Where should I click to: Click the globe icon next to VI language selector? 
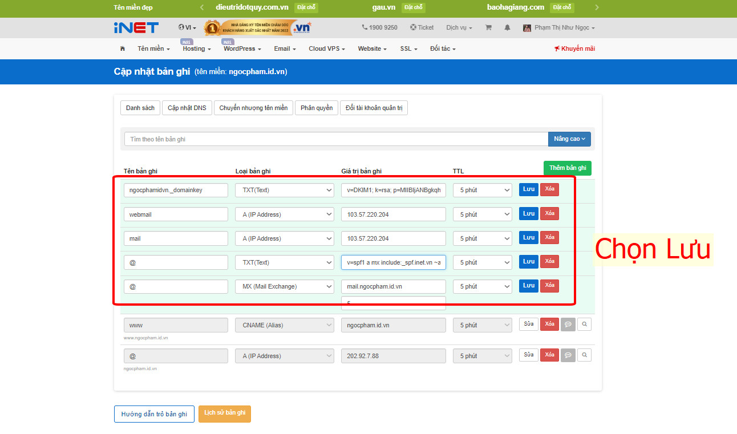click(x=181, y=27)
